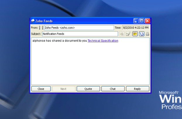The image size is (182, 119).
Task: Open the Technical Specification link
Action: point(103,41)
